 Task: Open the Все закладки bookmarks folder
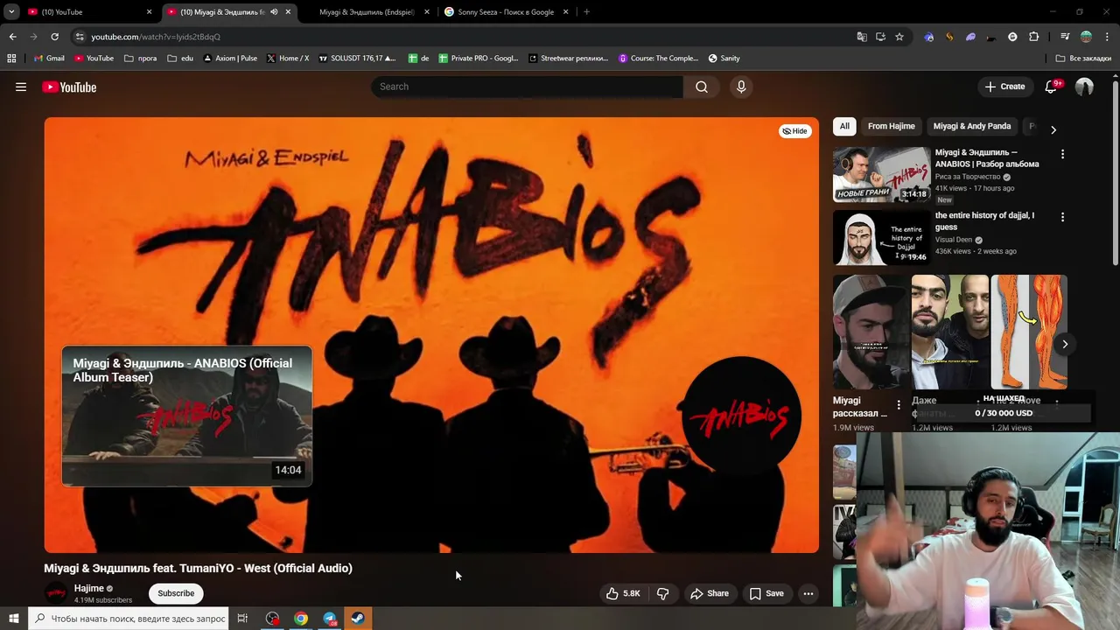1083,58
